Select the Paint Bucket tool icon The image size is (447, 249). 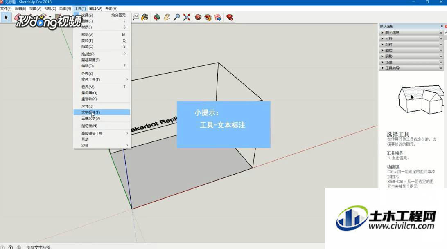145,18
